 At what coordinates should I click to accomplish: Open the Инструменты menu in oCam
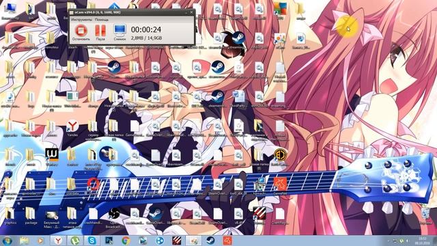click(x=81, y=20)
